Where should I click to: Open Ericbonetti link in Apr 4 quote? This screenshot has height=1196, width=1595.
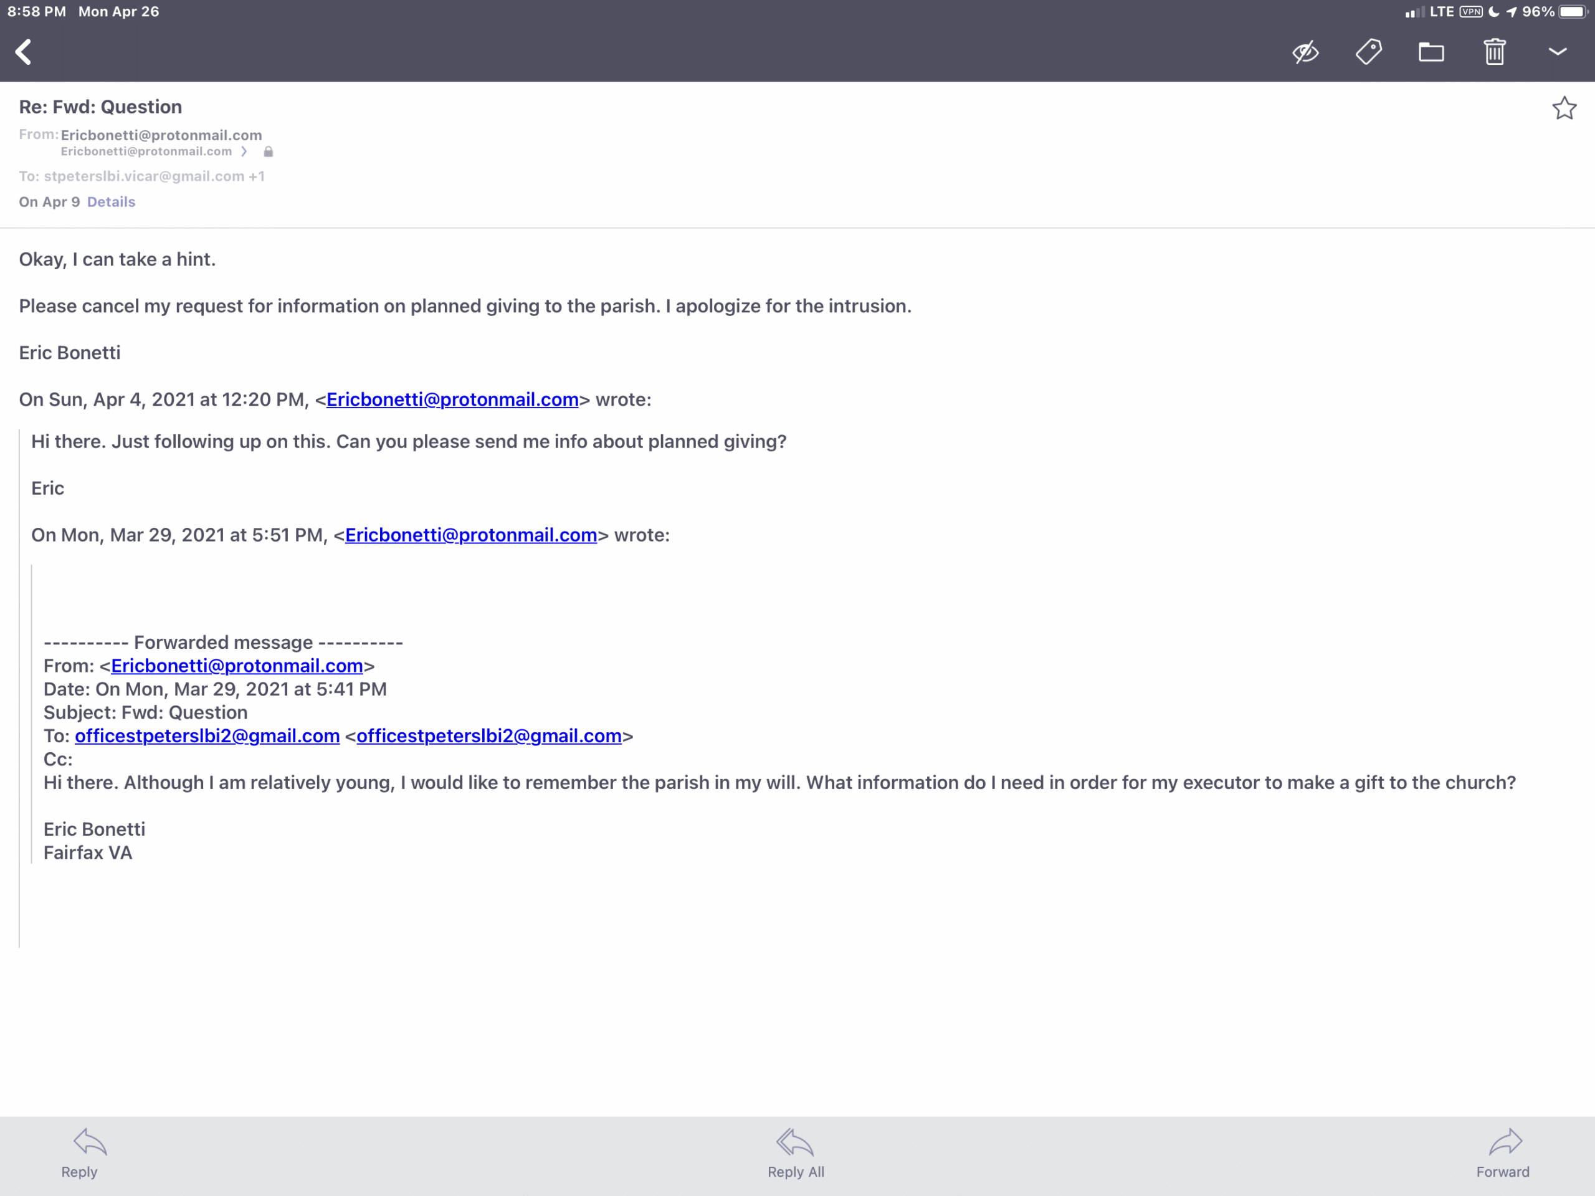[453, 399]
